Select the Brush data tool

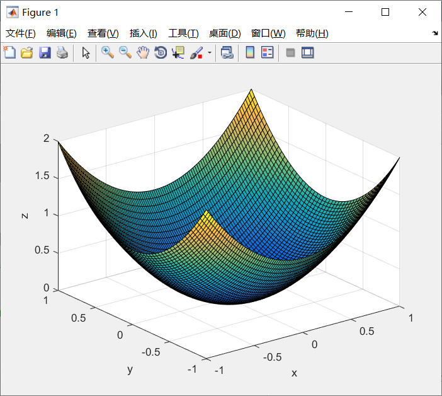pyautogui.click(x=196, y=52)
